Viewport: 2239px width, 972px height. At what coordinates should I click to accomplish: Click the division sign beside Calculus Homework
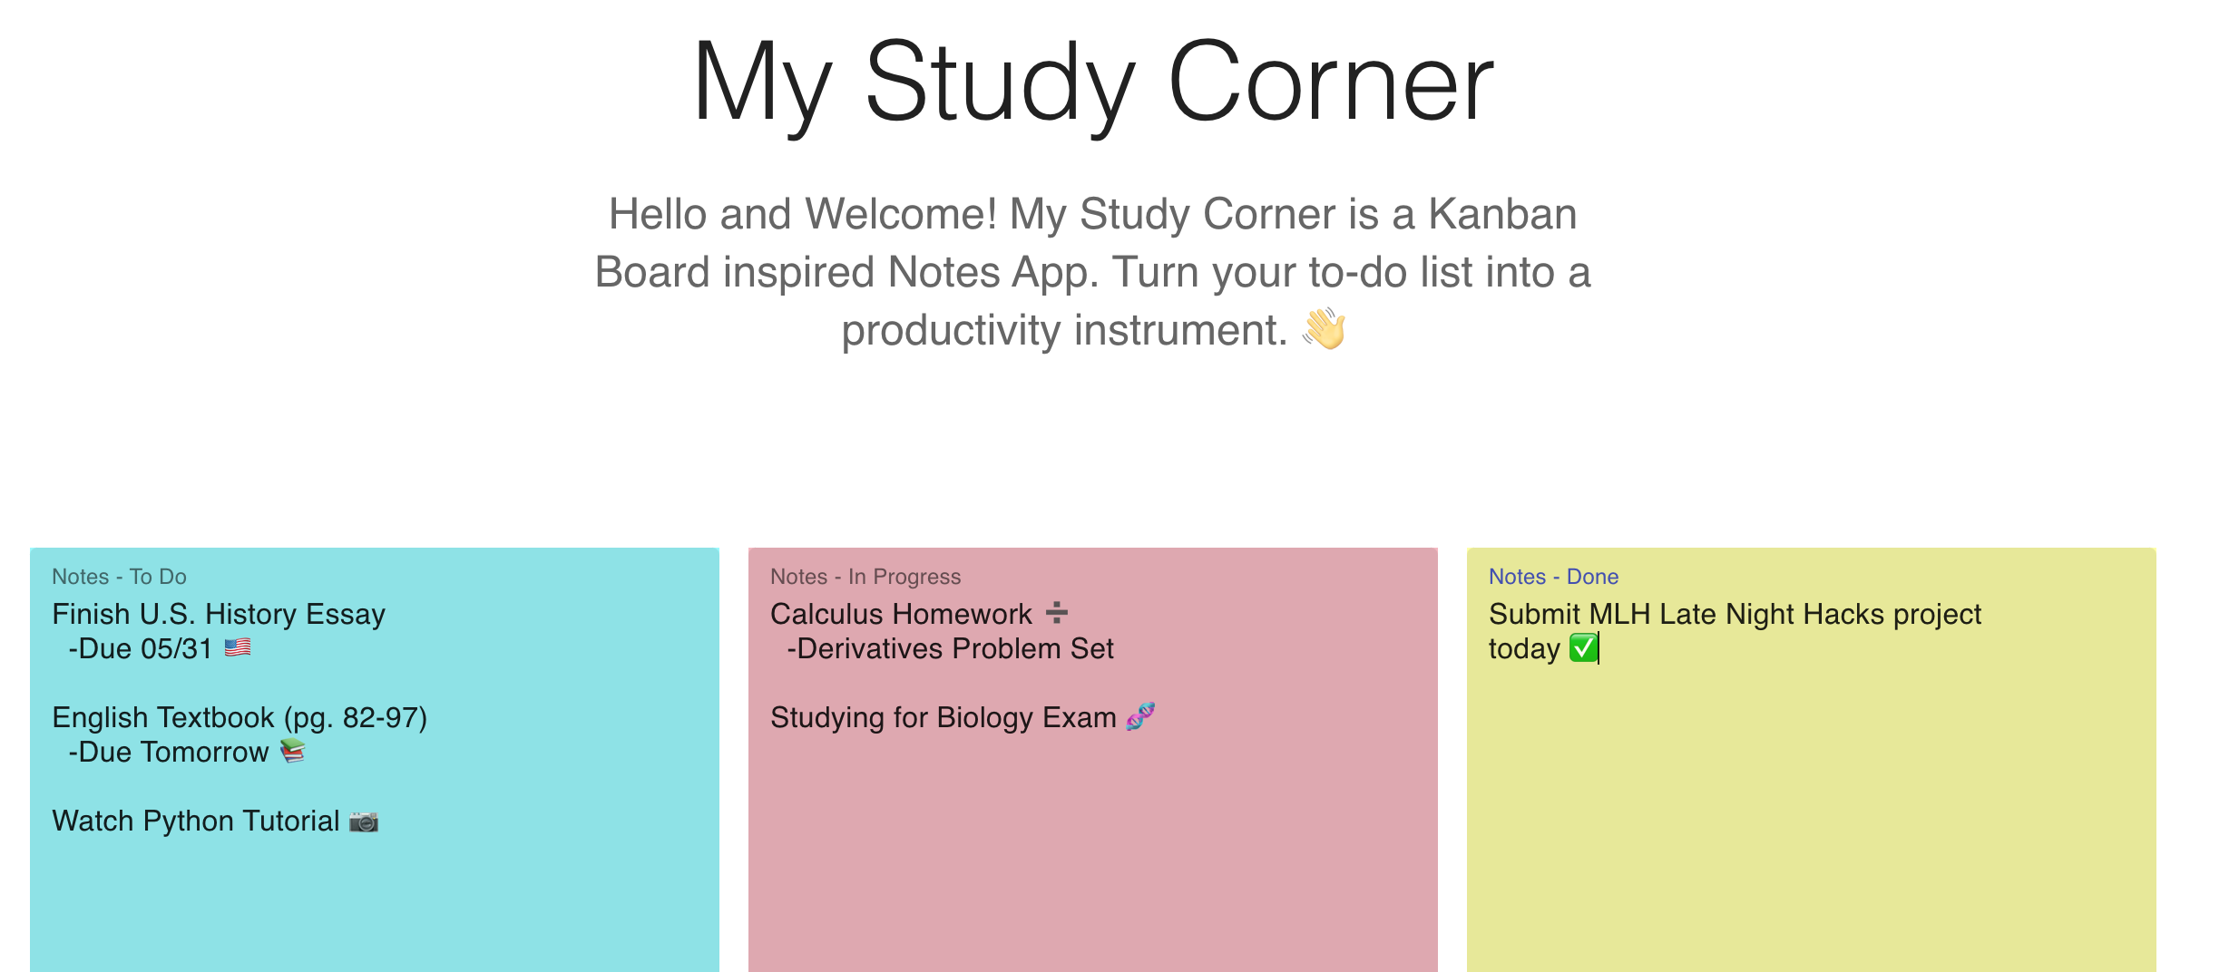pyautogui.click(x=1056, y=613)
